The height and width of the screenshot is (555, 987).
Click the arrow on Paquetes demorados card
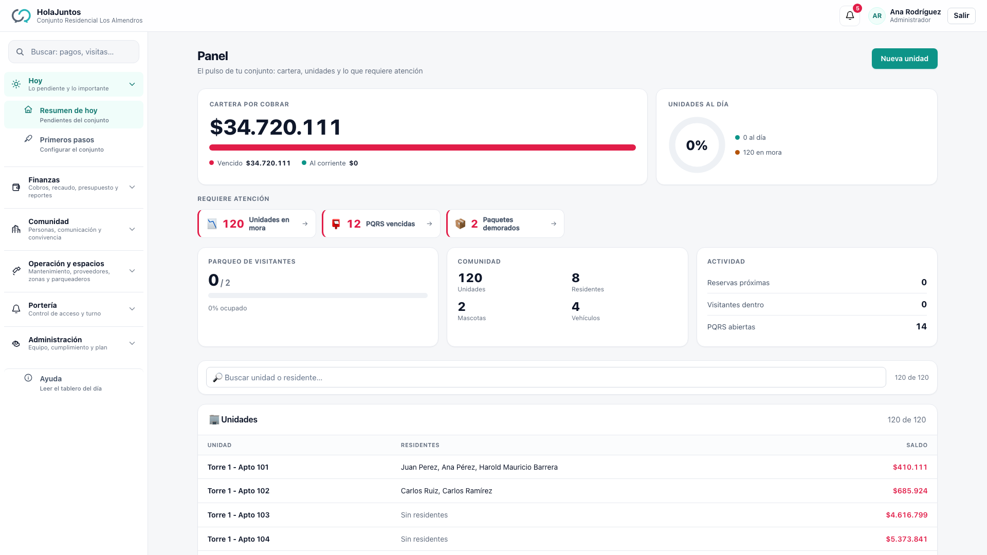click(x=554, y=224)
